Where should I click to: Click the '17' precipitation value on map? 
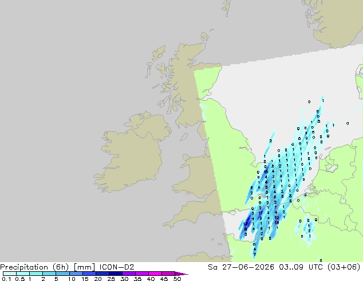(x=261, y=213)
